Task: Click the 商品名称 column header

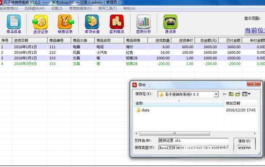Action: click(x=110, y=40)
